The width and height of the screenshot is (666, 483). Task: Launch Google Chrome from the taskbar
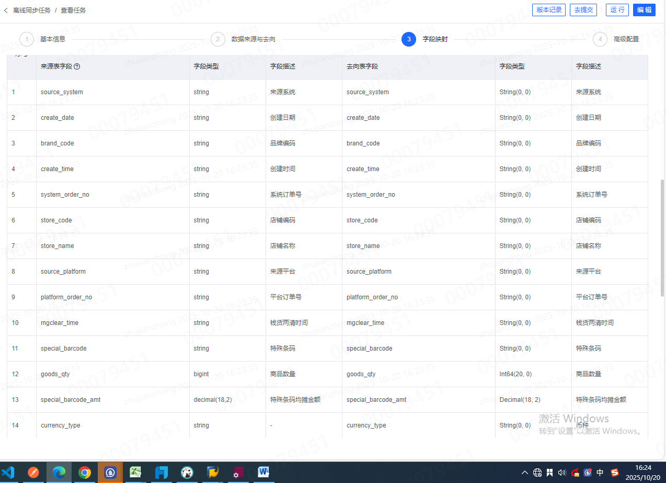pos(84,473)
